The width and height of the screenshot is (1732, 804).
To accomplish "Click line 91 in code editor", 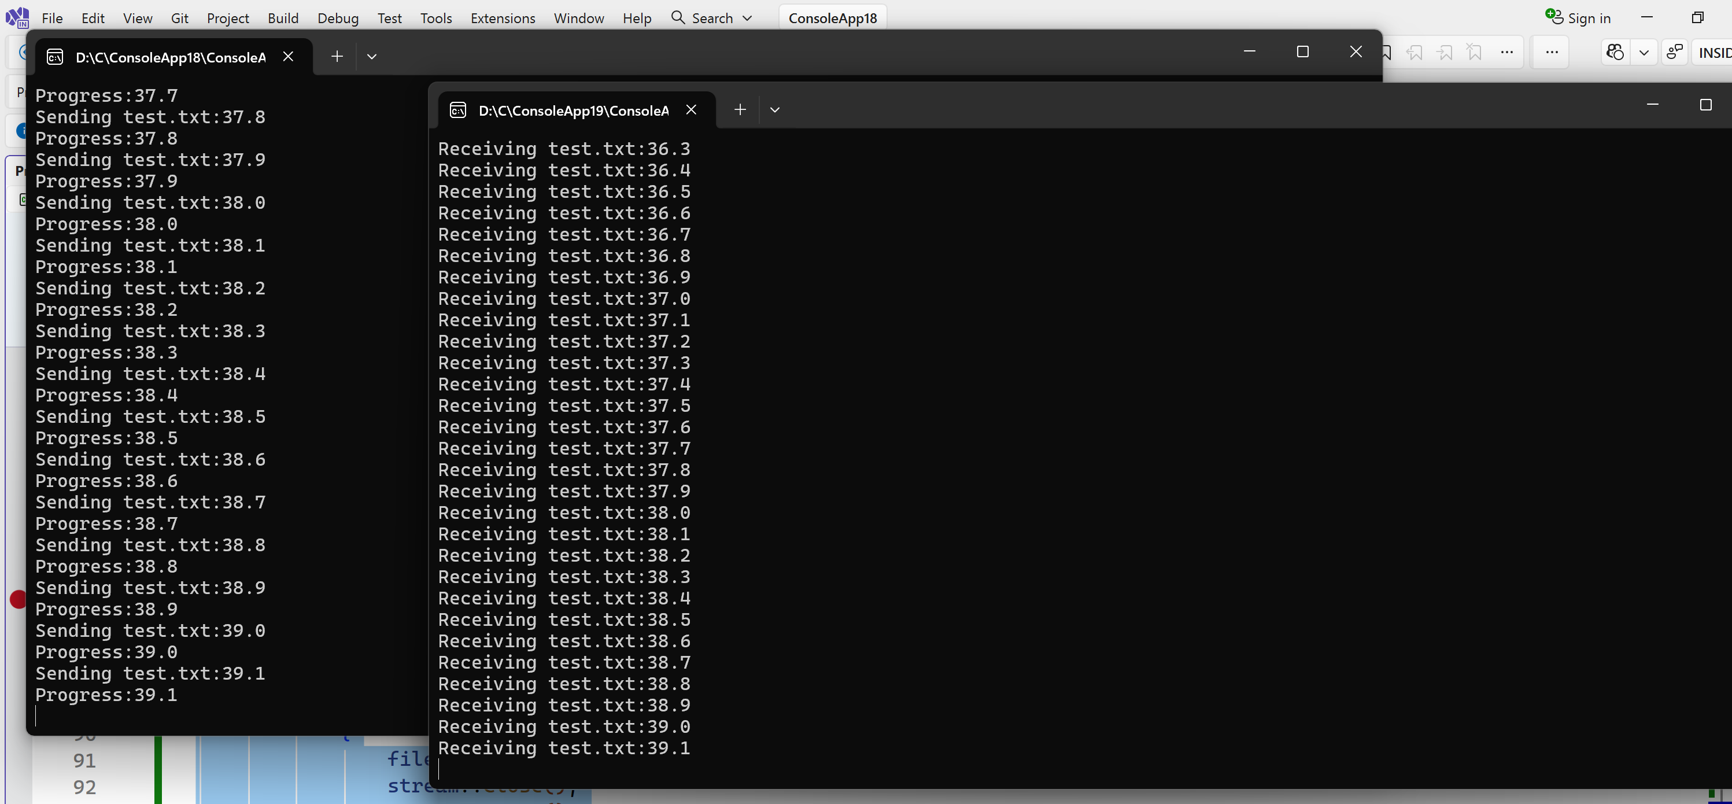I will [84, 760].
